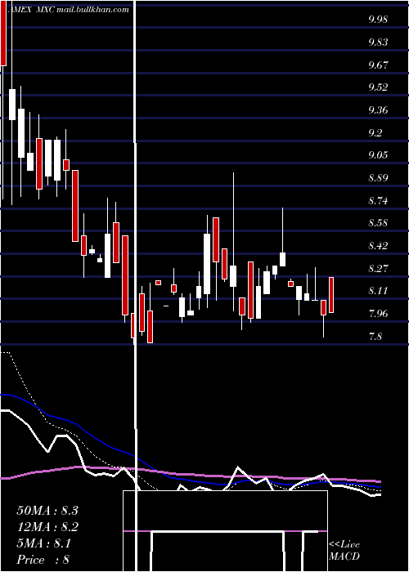Click the Price : 8 value text
409x572 pixels.
click(43, 560)
